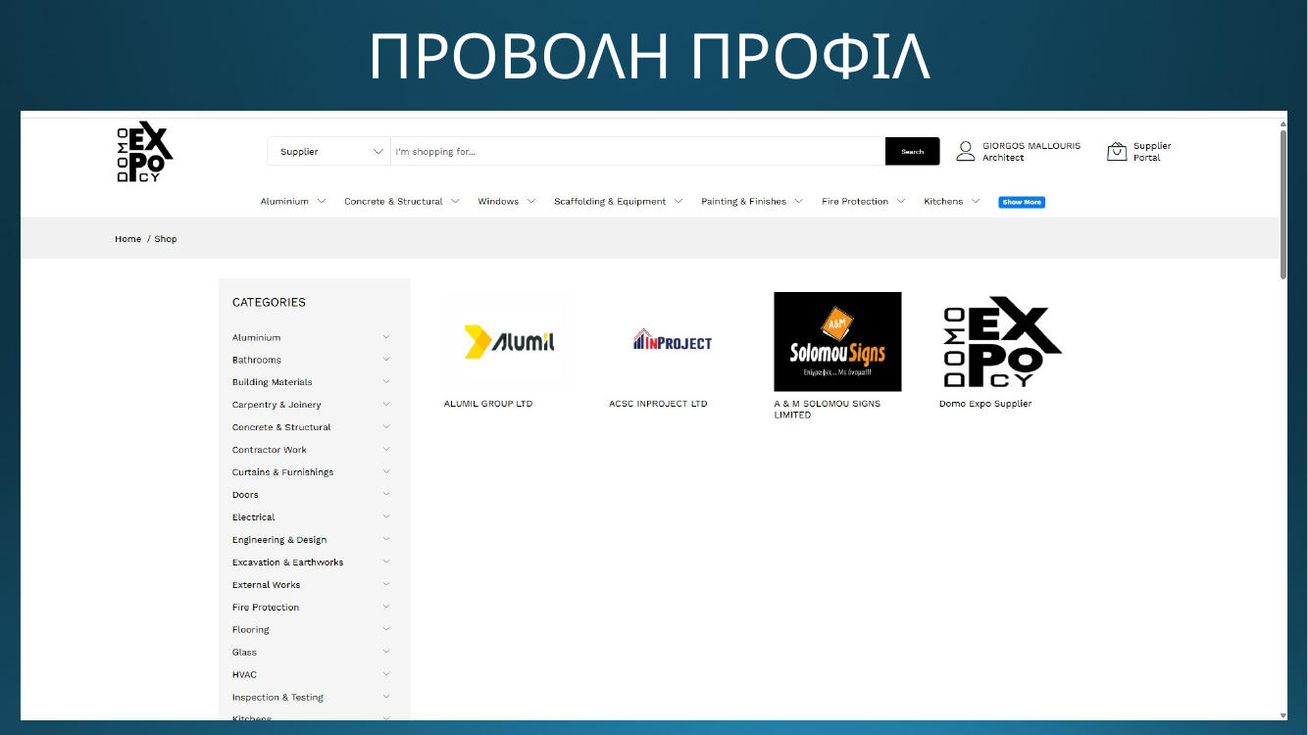Click the Domo Expo CY header logo

(145, 152)
